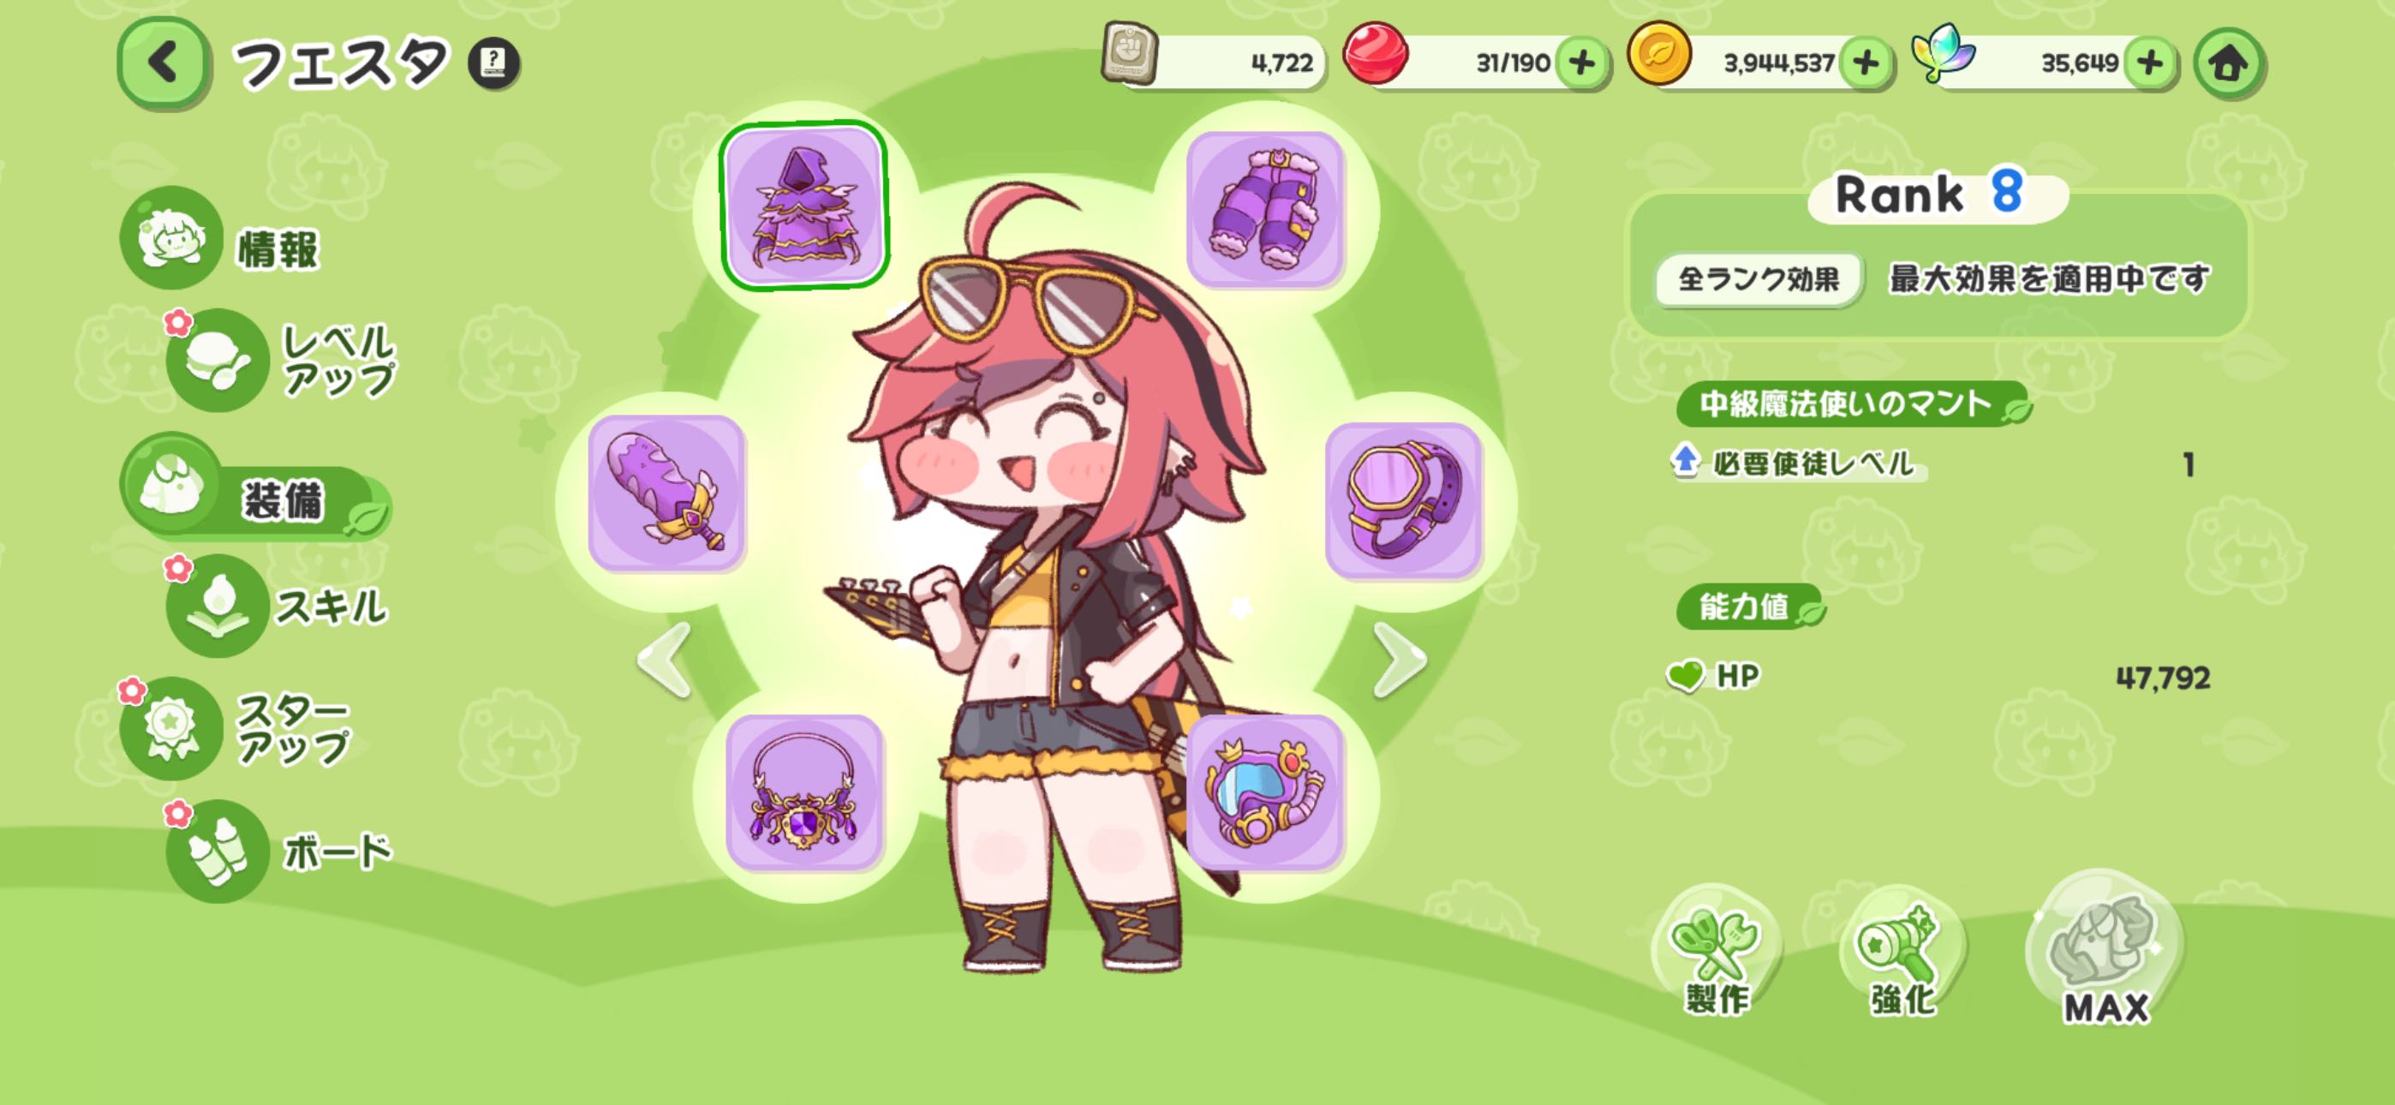Open the 情報 info tab

click(223, 238)
